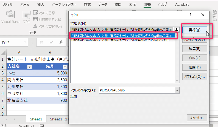Select macro ending MsgBoxで表示 in list

(x=123, y=36)
